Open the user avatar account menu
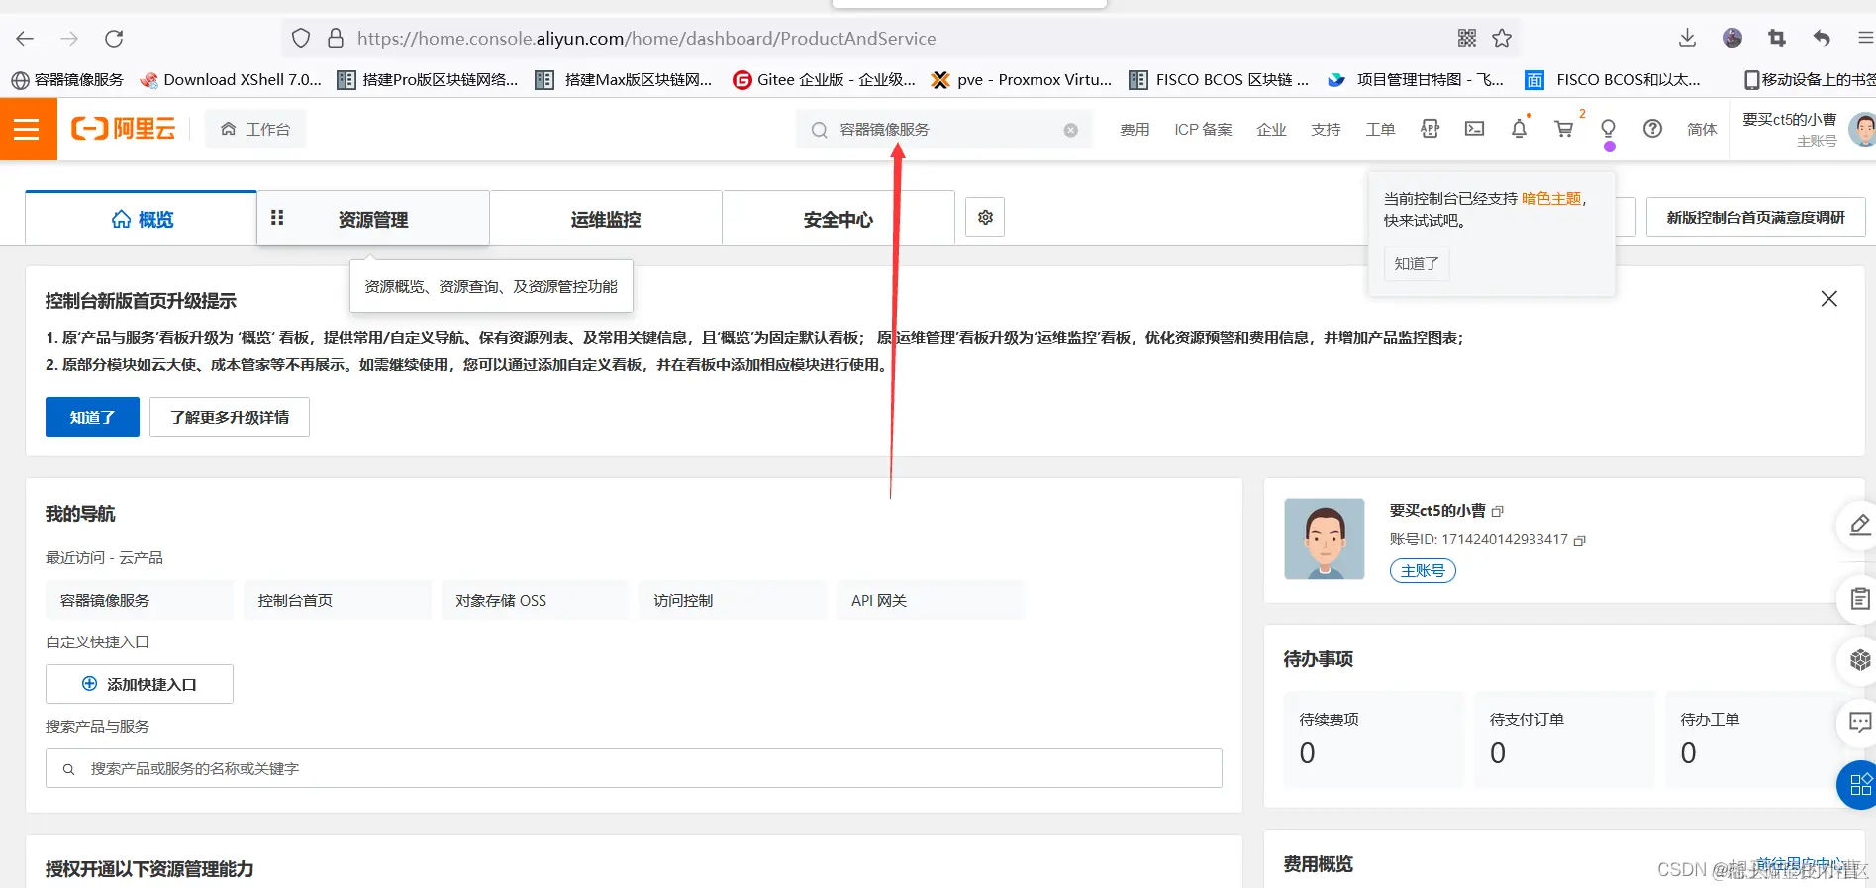 1862,130
